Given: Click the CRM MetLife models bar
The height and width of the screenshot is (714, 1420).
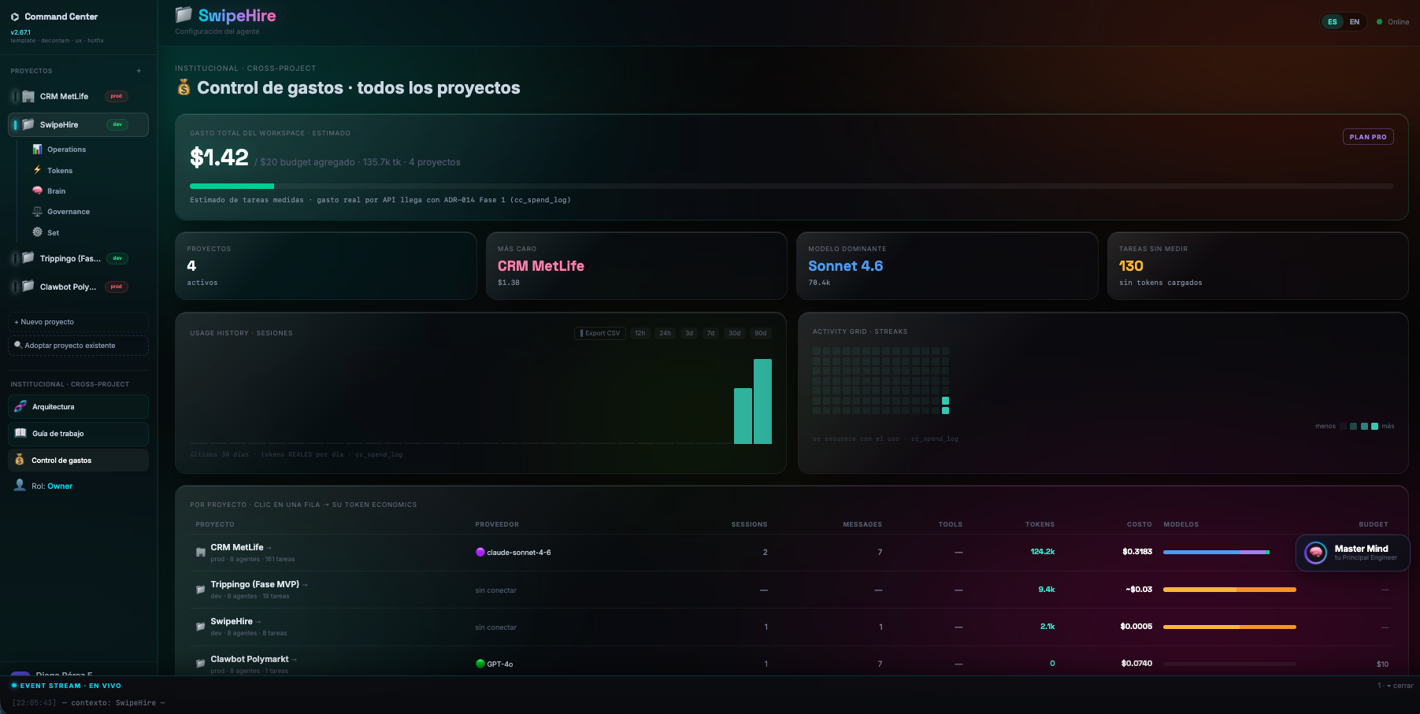Looking at the screenshot, I should 1216,552.
